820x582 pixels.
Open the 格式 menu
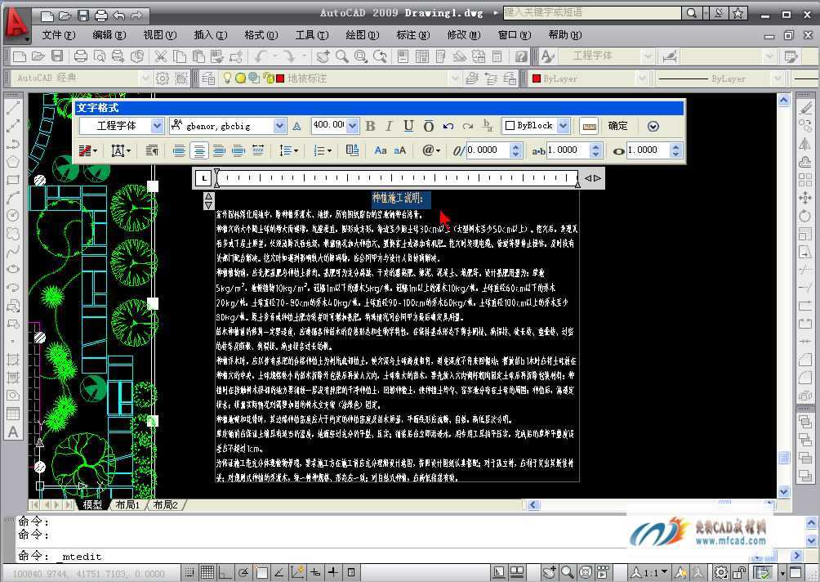point(261,35)
